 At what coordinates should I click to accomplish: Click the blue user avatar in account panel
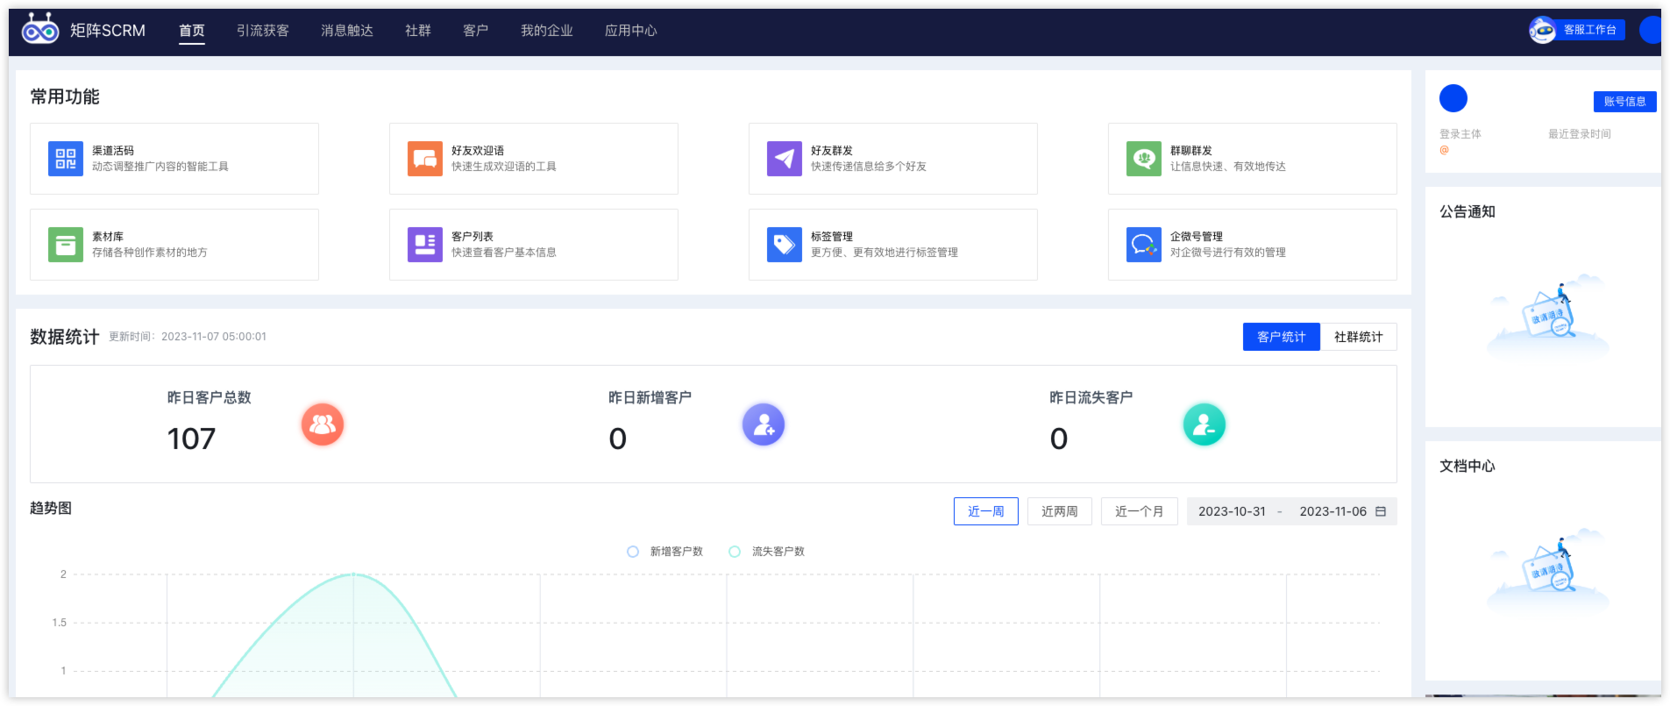(x=1453, y=98)
